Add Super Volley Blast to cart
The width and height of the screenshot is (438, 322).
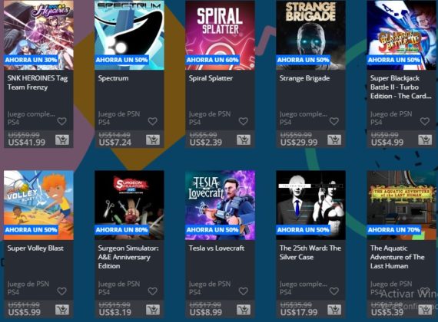(x=62, y=310)
